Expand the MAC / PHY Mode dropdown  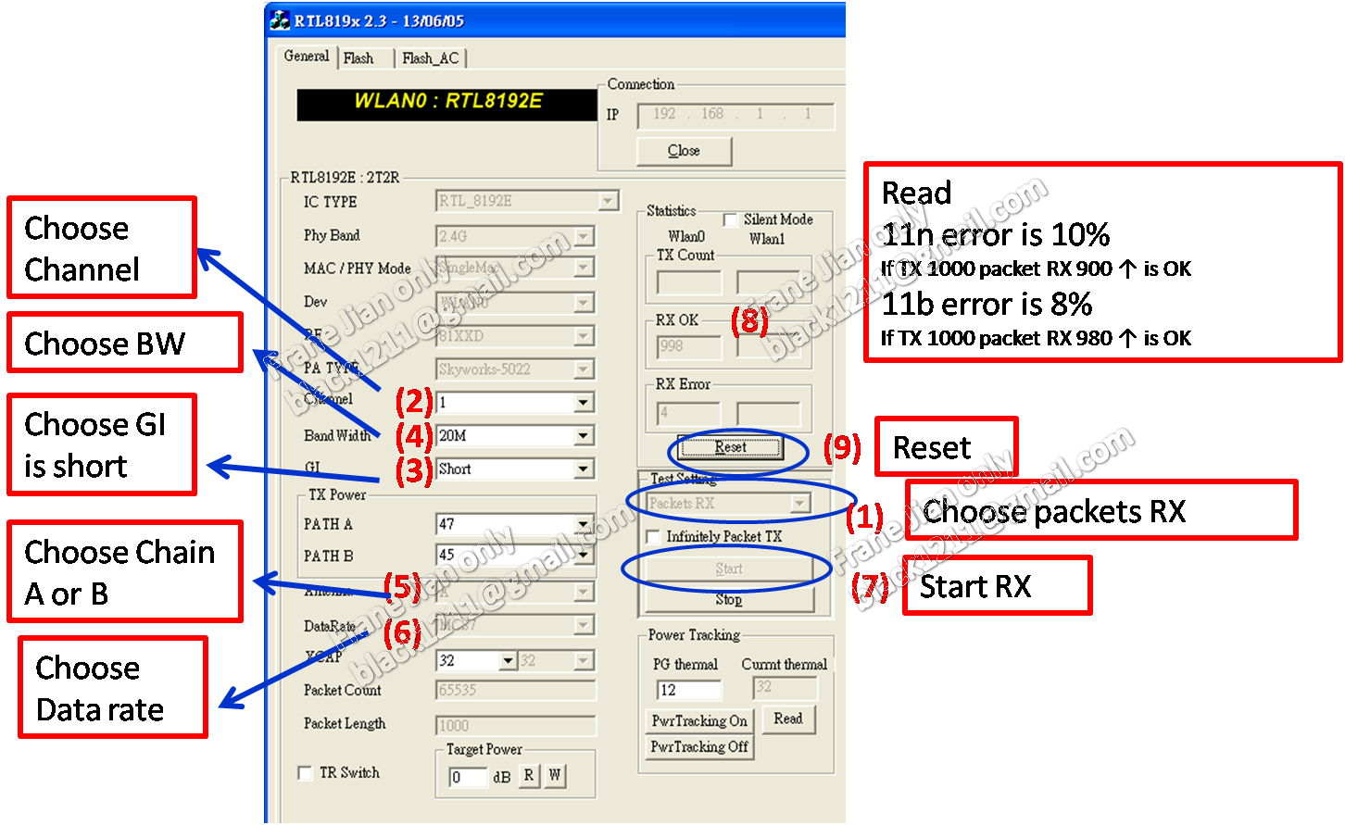coord(584,268)
